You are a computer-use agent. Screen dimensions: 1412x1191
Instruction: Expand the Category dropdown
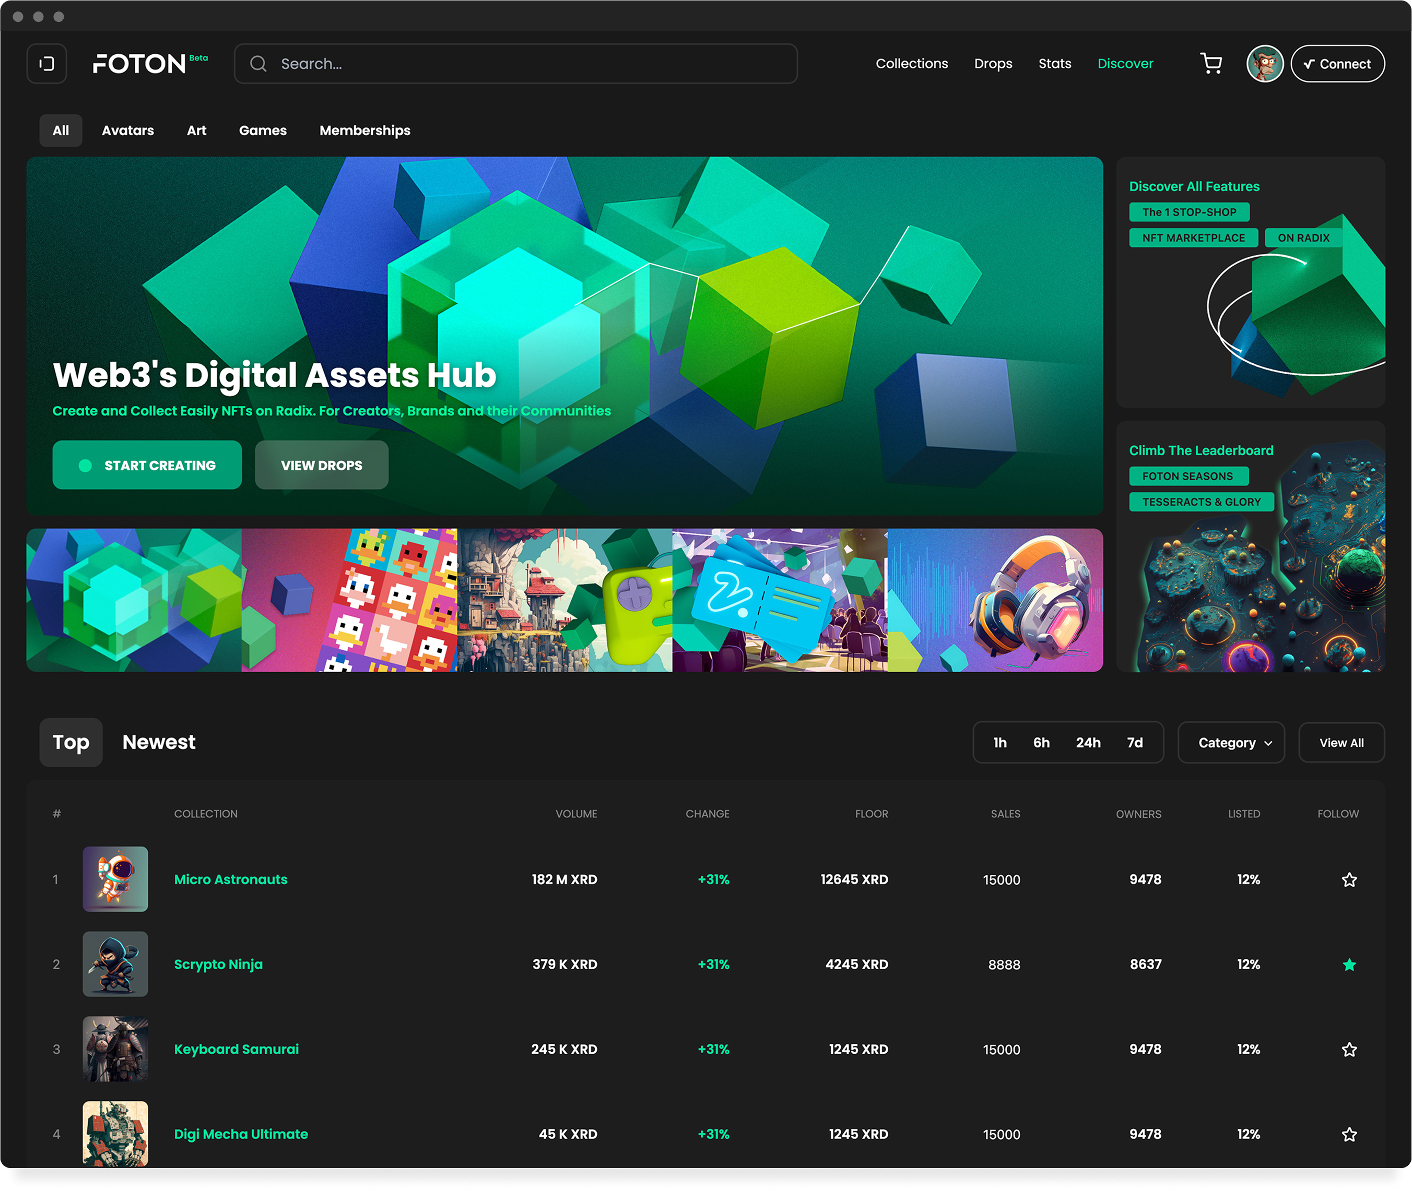(x=1230, y=743)
